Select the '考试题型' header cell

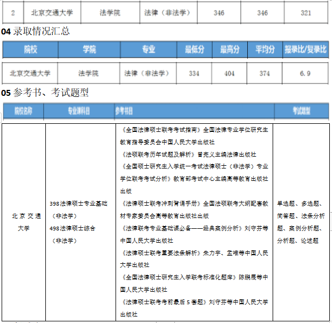coord(302,111)
